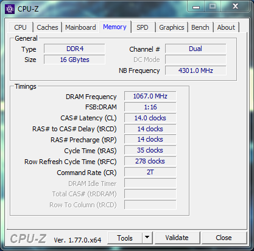Image resolution: width=254 pixels, height=251 pixels.
Task: Click the Close button at the bottom
Action: coord(224,238)
